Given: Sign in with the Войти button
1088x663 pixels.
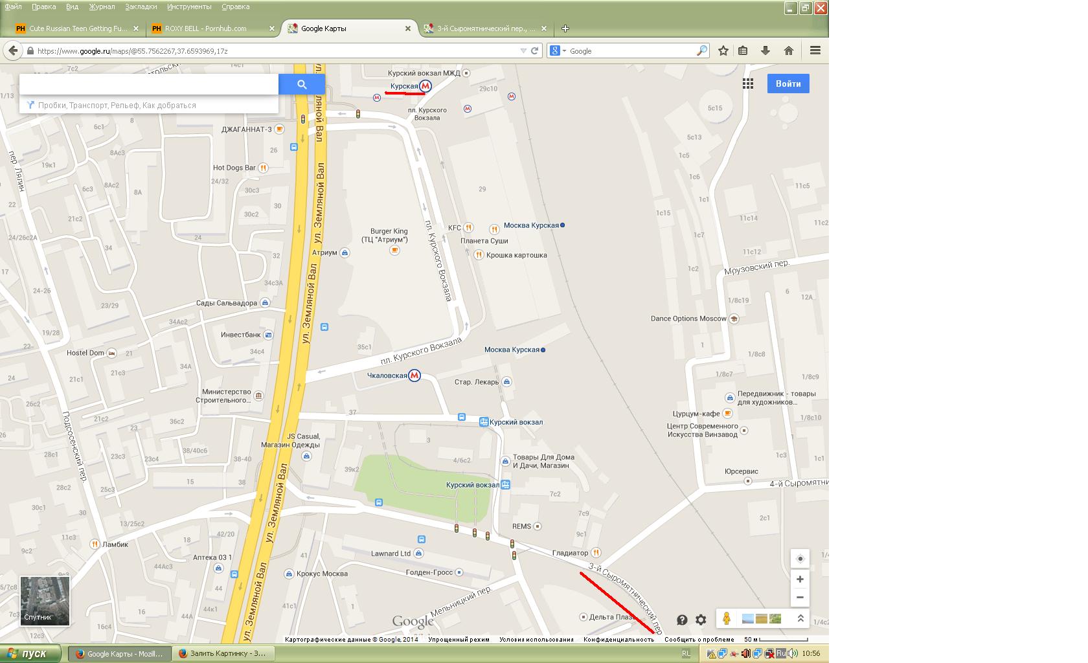Looking at the screenshot, I should point(788,84).
